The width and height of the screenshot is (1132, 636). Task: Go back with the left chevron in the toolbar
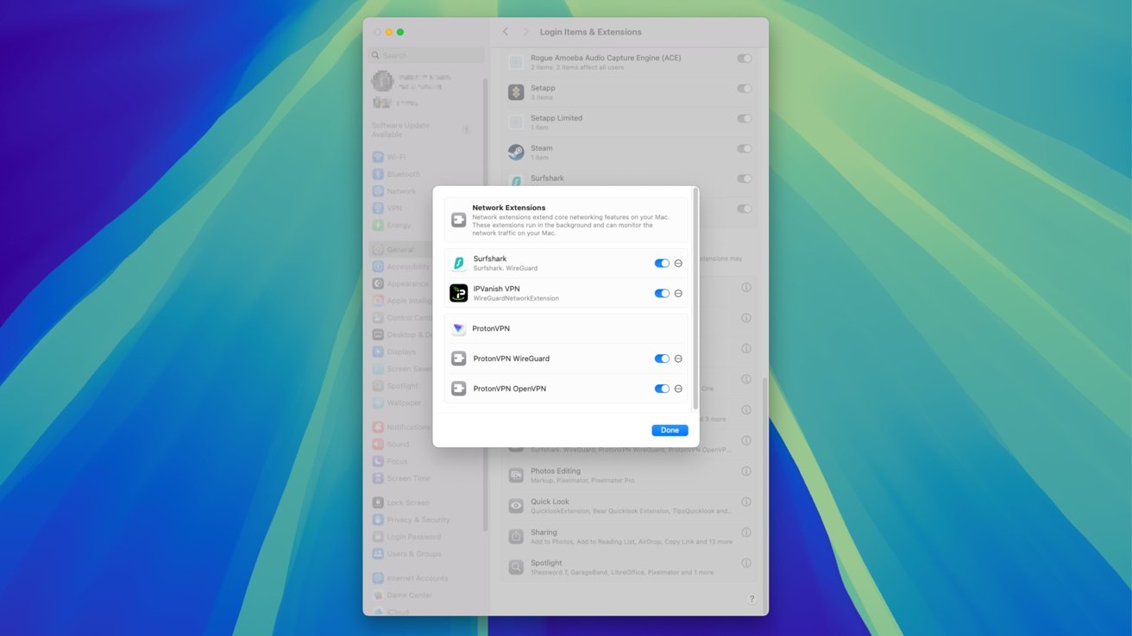click(506, 32)
